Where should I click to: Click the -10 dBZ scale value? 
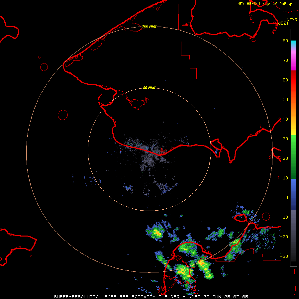[284, 217]
